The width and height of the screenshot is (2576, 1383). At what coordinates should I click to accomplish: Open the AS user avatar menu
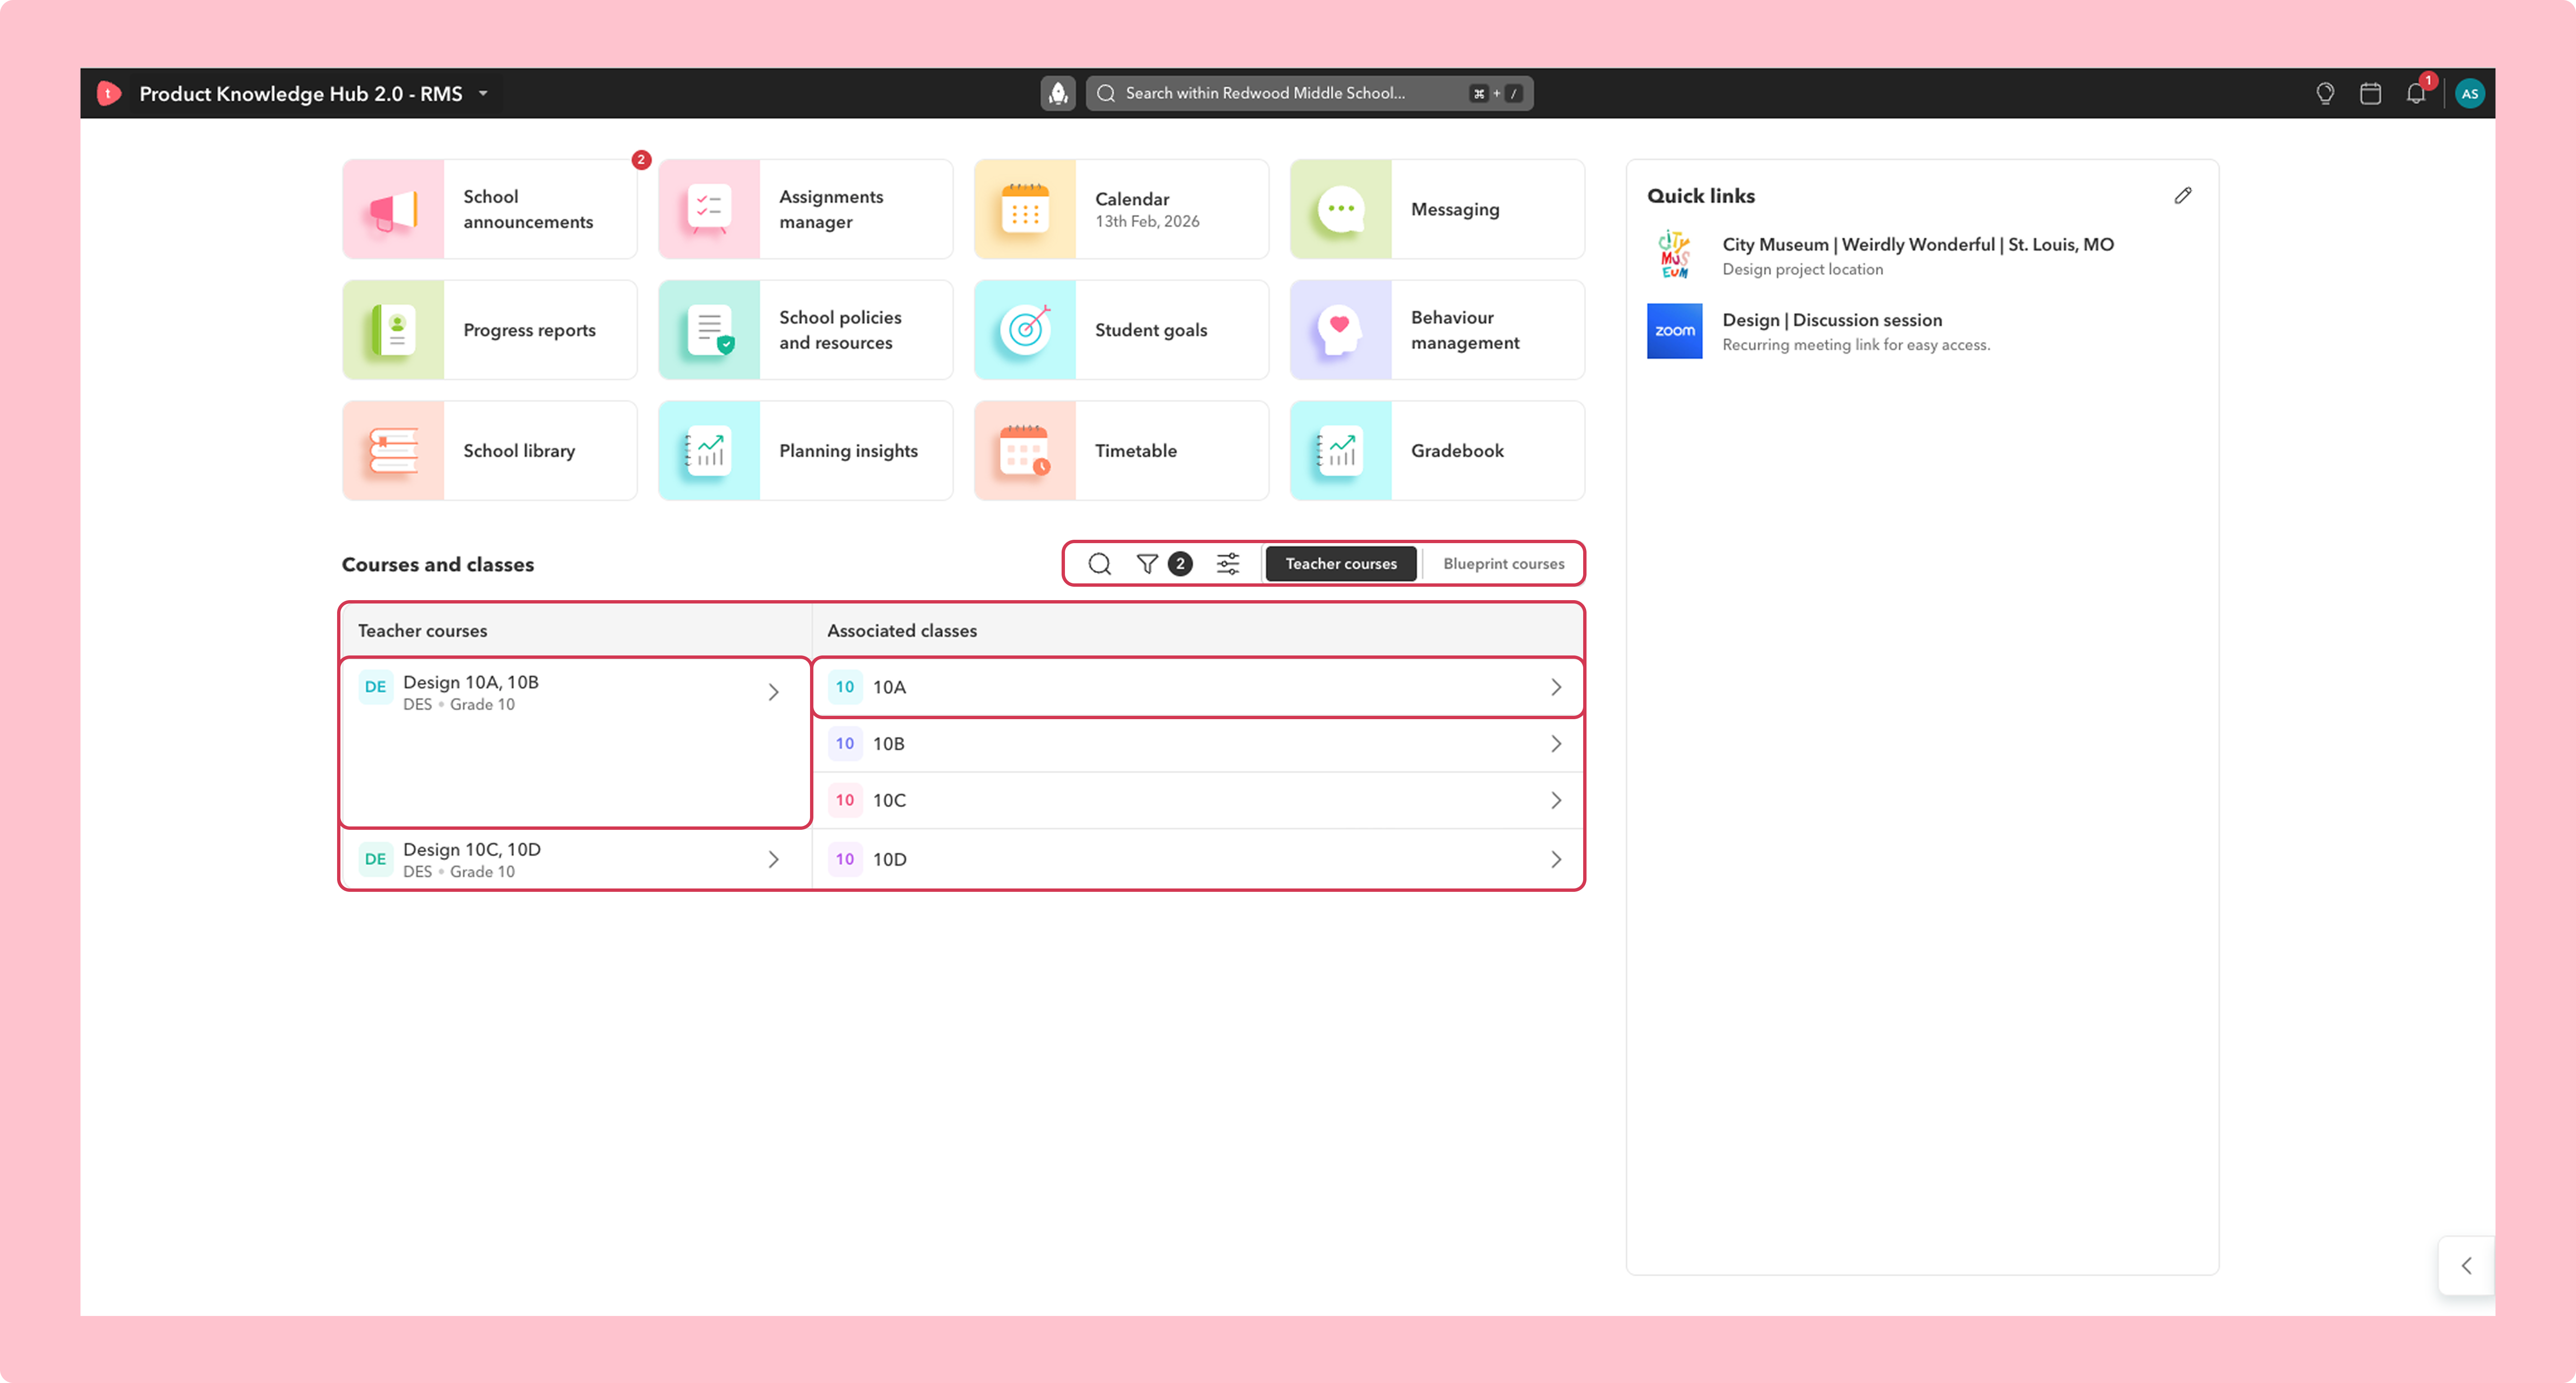pos(2470,93)
